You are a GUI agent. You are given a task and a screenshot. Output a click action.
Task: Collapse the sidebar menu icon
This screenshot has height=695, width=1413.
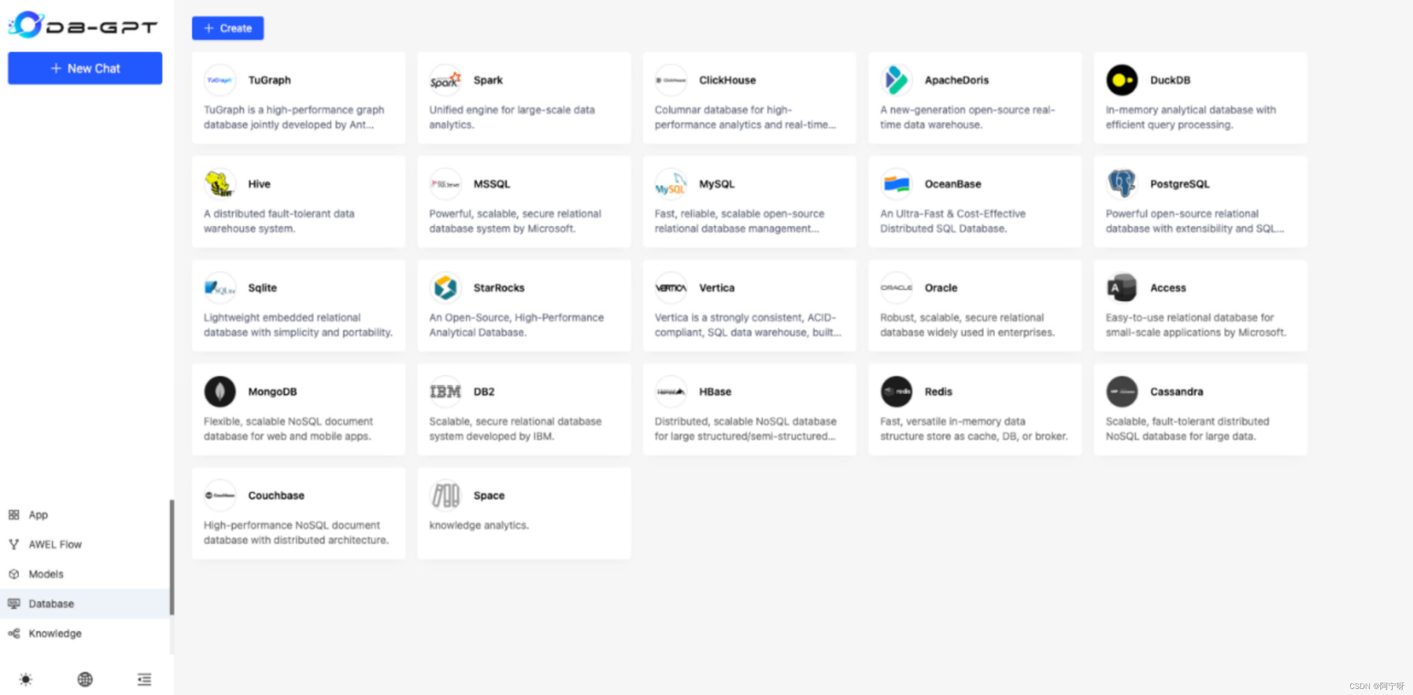(144, 679)
